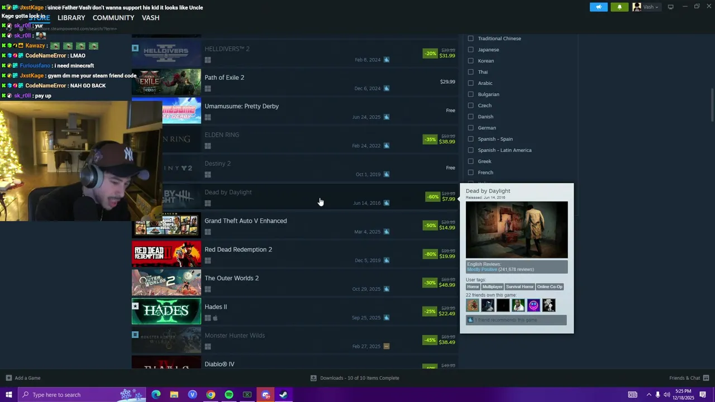Check the Japanese language filter
715x402 pixels.
(x=470, y=50)
